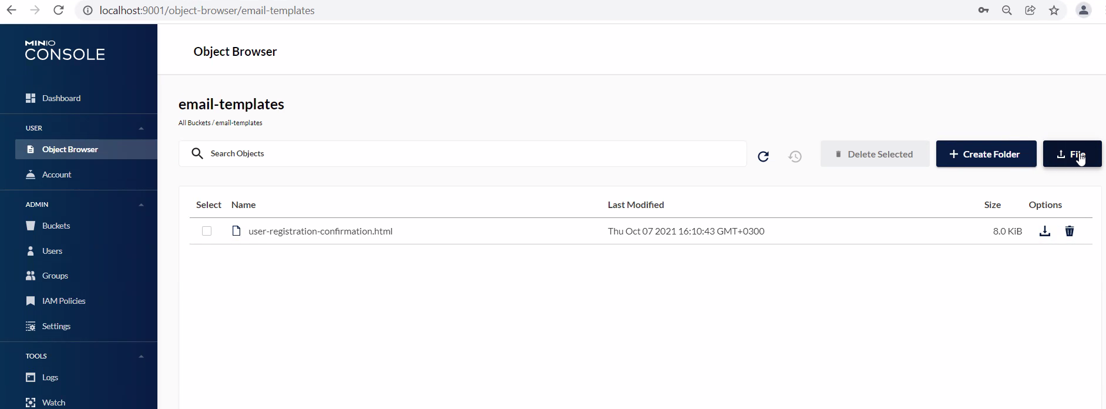1106x409 pixels.
Task: Download user-registration-confirmation.html file
Action: (x=1044, y=231)
